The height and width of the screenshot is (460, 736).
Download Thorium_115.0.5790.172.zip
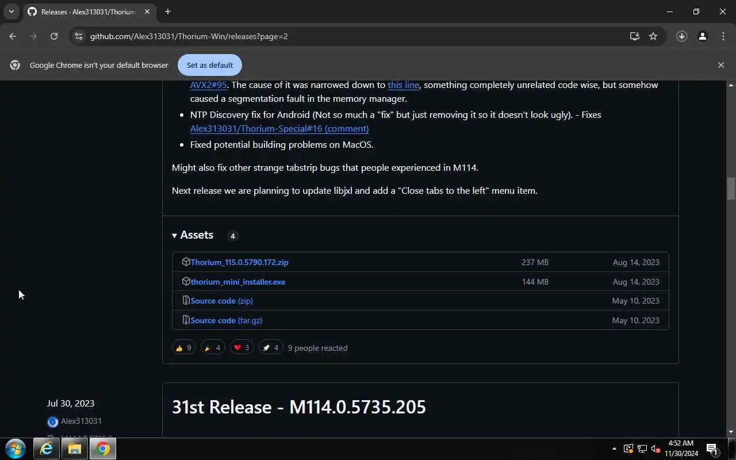coord(239,262)
